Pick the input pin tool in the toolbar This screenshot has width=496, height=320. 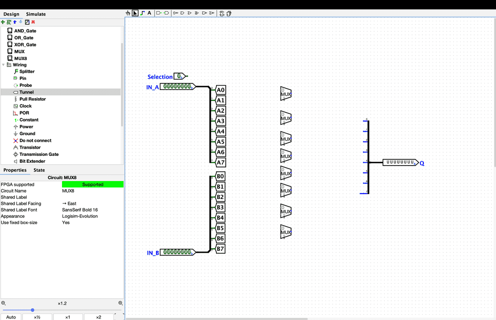[x=159, y=13]
